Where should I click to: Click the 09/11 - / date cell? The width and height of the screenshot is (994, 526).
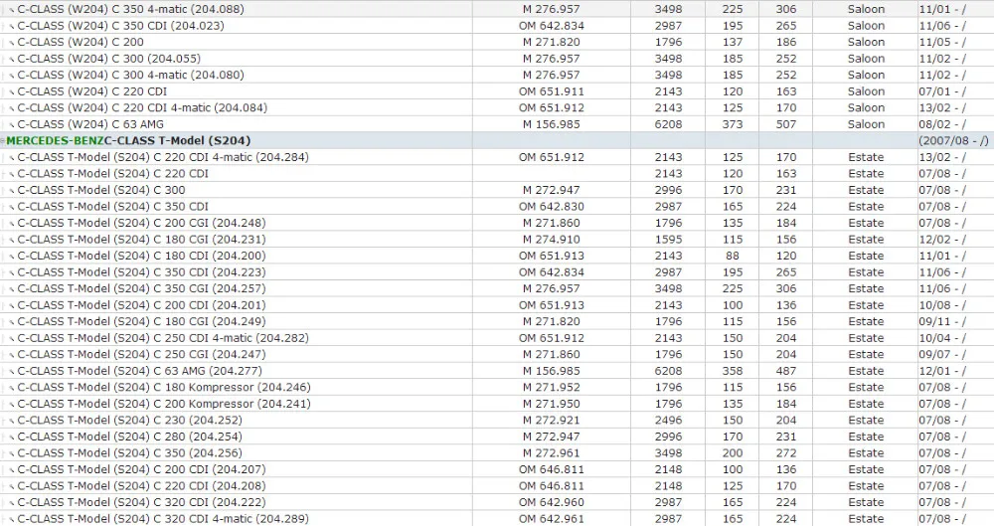coord(942,322)
